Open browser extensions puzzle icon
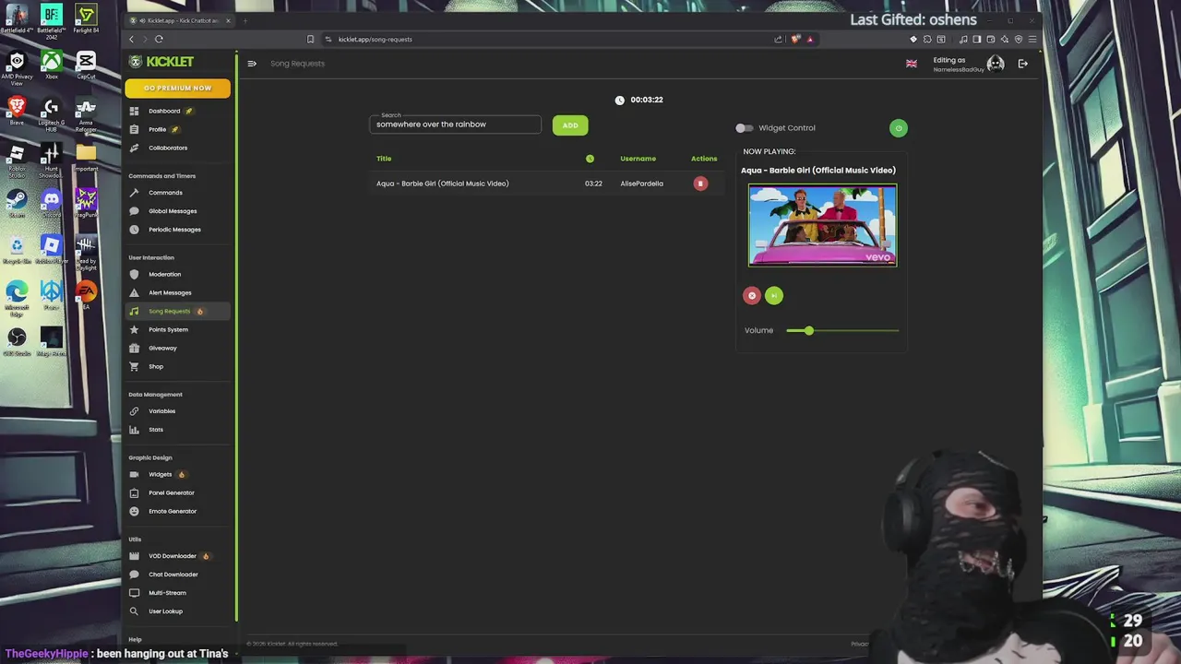Viewport: 1181px width, 664px height. [x=927, y=39]
